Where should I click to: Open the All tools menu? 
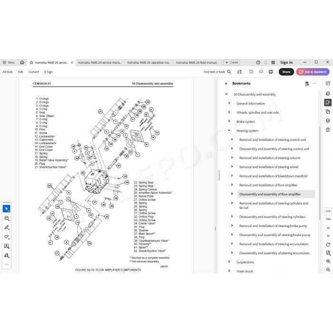(x=8, y=72)
